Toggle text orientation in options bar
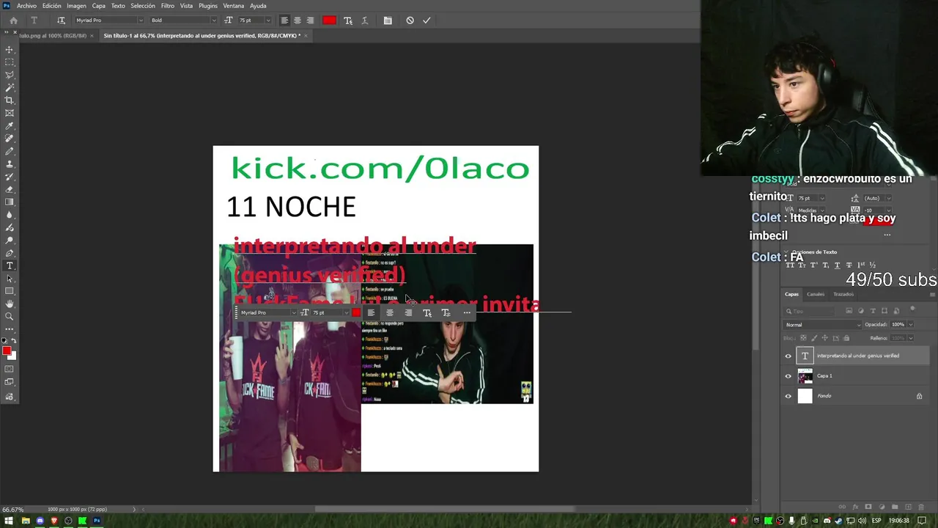The width and height of the screenshot is (938, 528). 61,21
